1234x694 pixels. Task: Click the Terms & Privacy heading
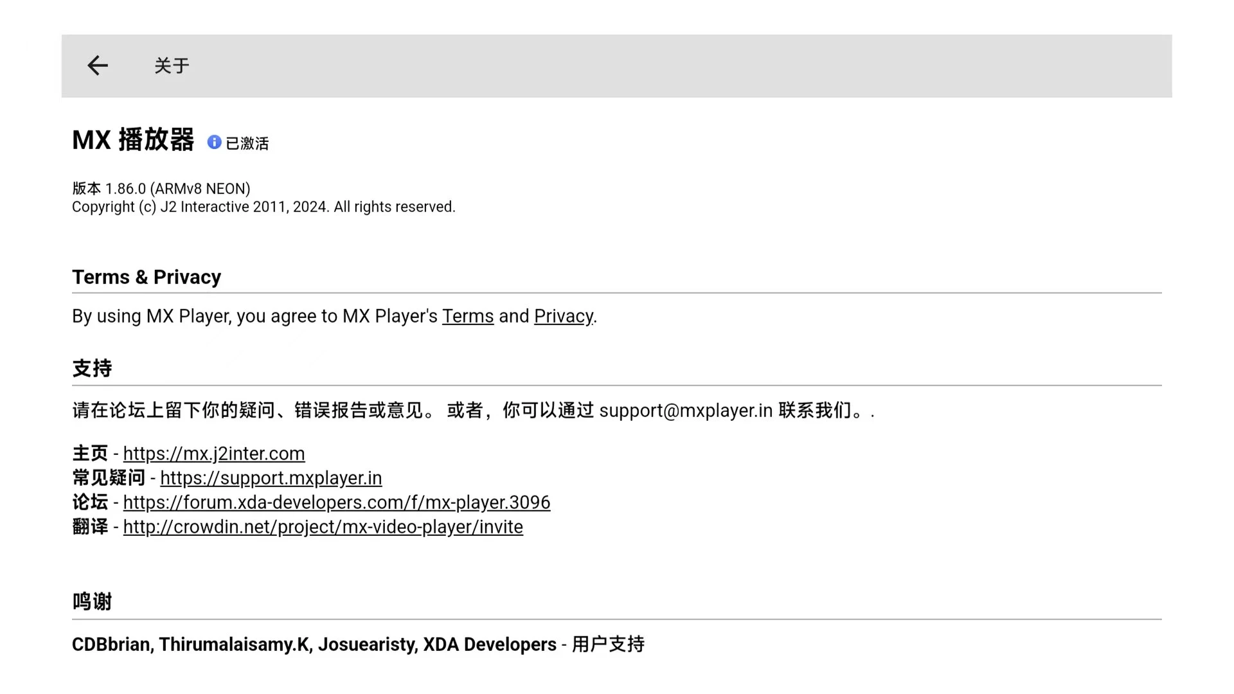pos(147,277)
